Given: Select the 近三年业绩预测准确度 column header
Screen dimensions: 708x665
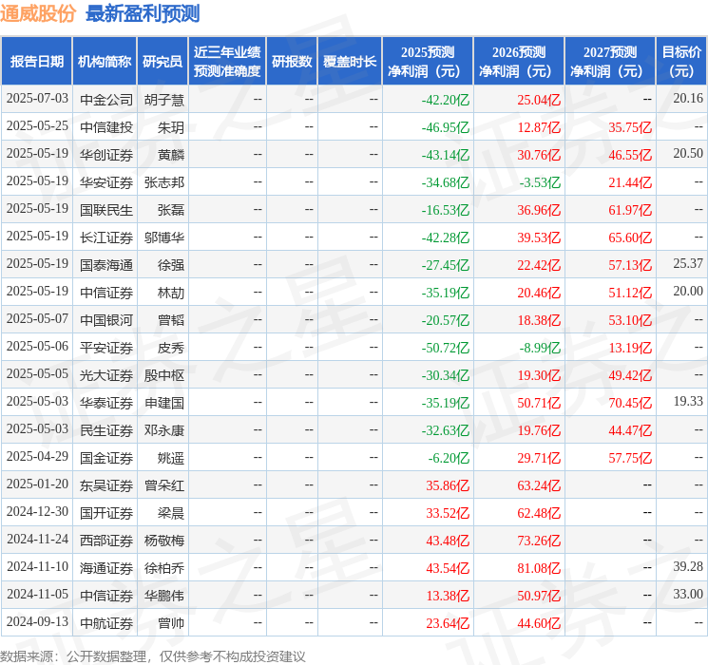Looking at the screenshot, I should tap(226, 61).
